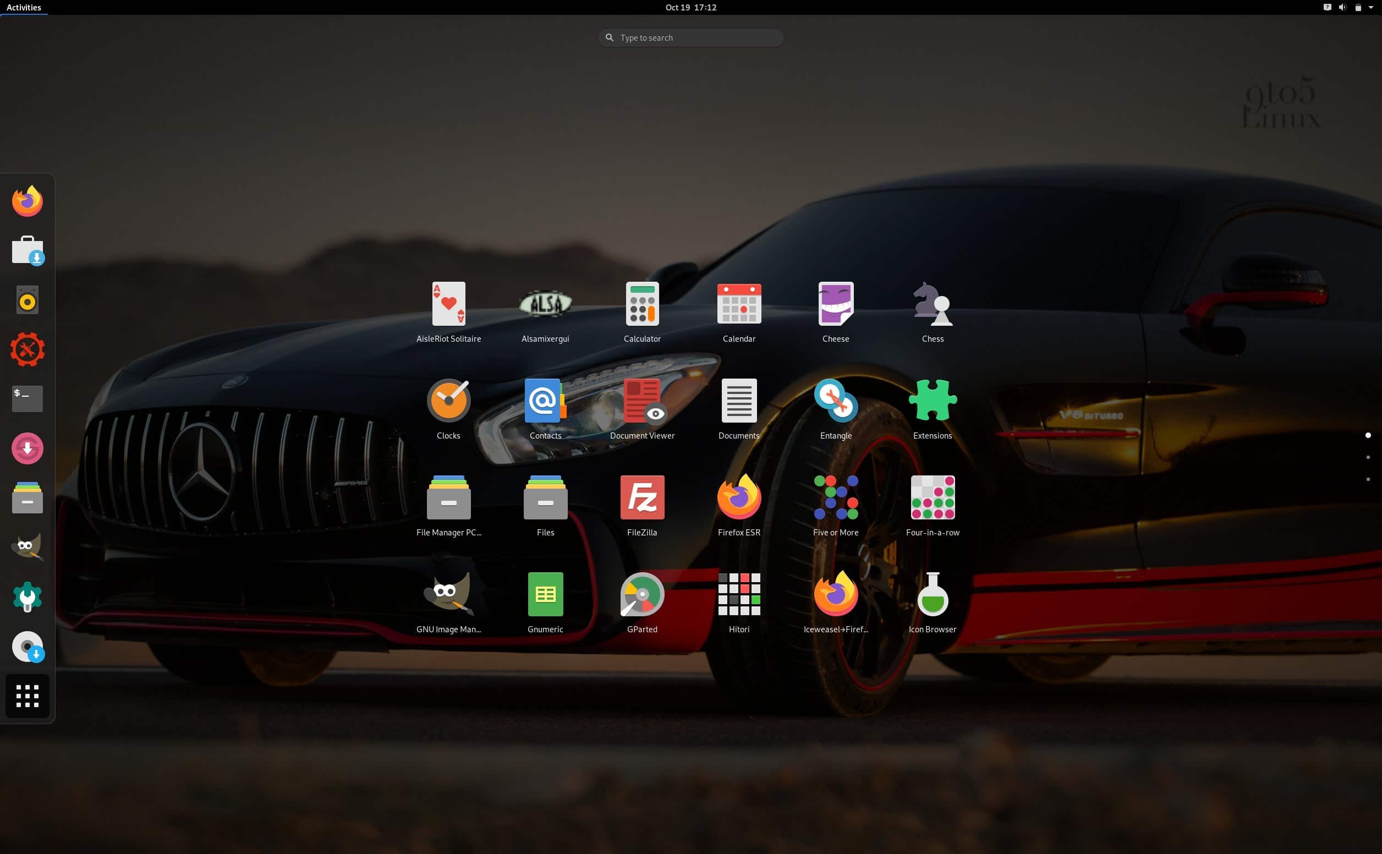Expand the system menu arrow in the top bar
Image resolution: width=1382 pixels, height=854 pixels.
click(1370, 7)
